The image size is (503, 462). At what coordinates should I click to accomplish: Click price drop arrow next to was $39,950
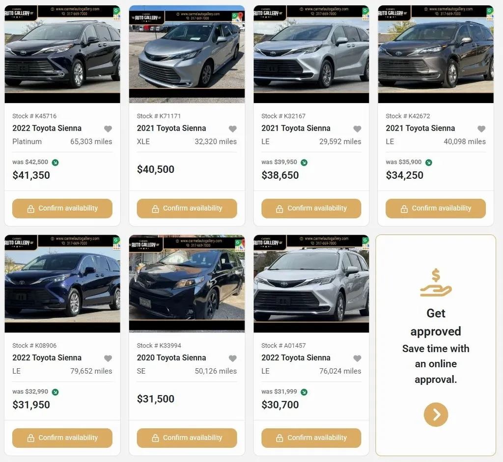point(304,163)
